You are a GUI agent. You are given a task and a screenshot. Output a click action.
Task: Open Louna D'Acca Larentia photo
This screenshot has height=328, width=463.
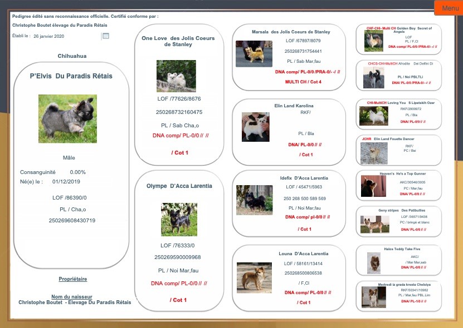[255, 277]
